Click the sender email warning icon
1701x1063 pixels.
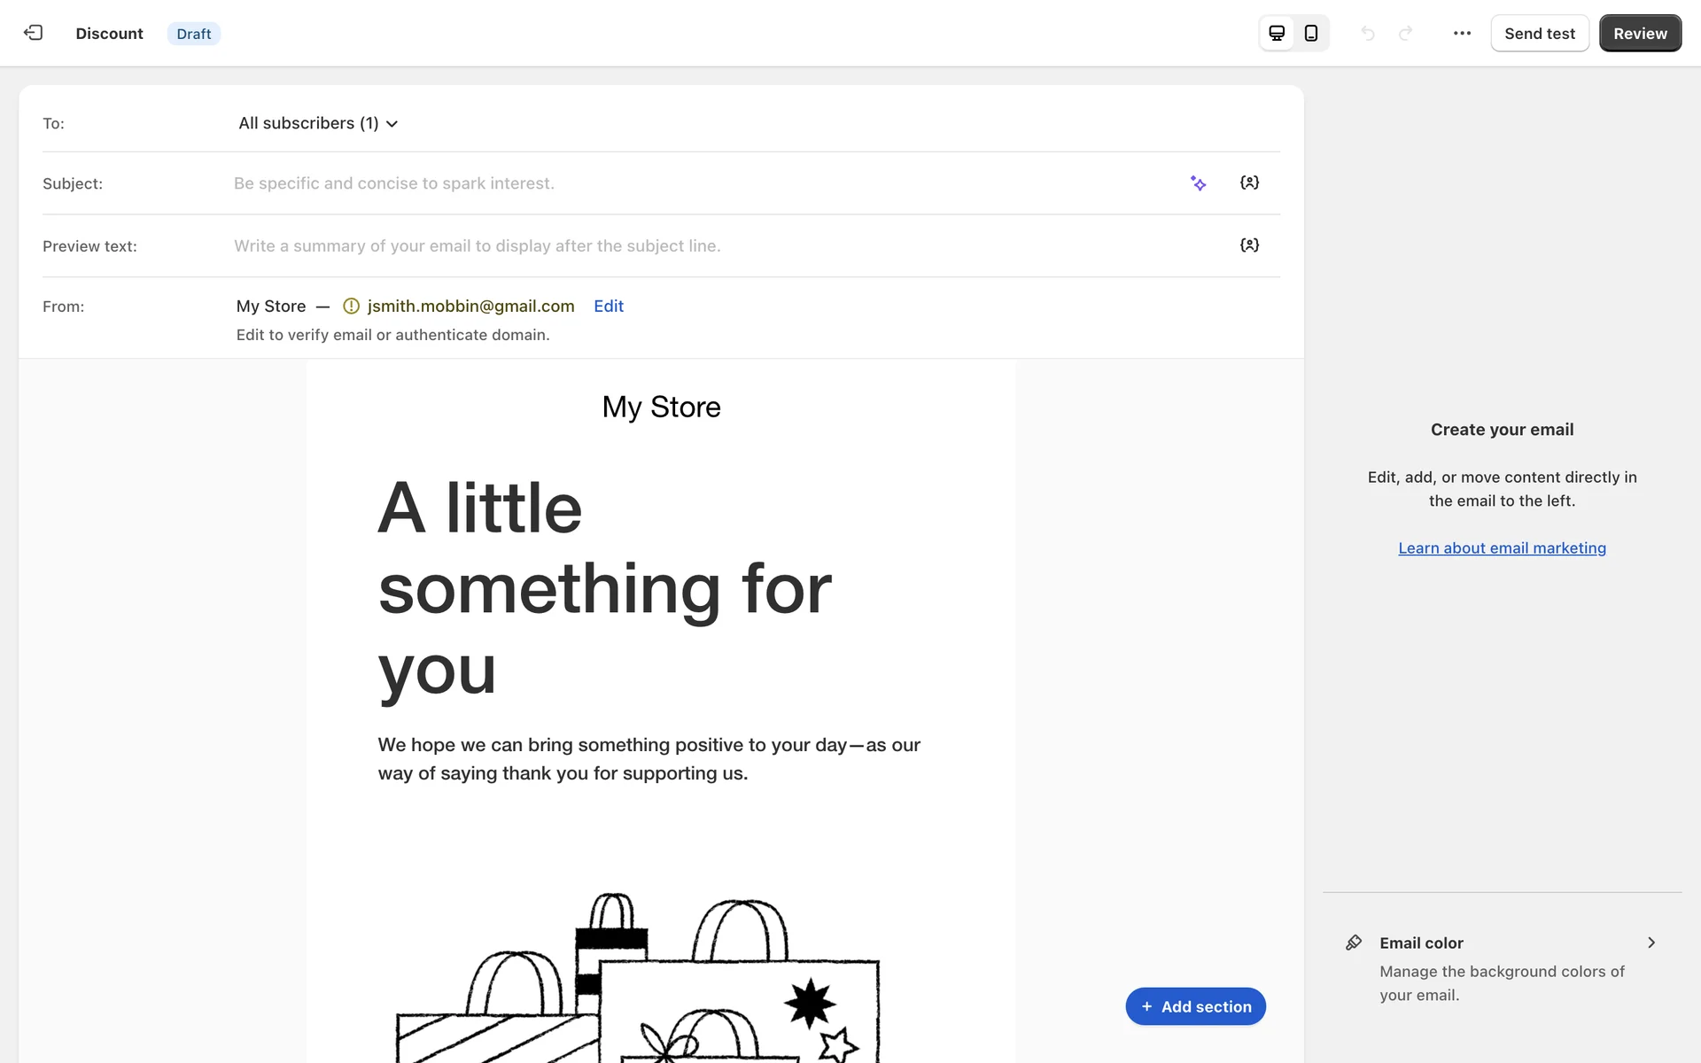point(351,306)
